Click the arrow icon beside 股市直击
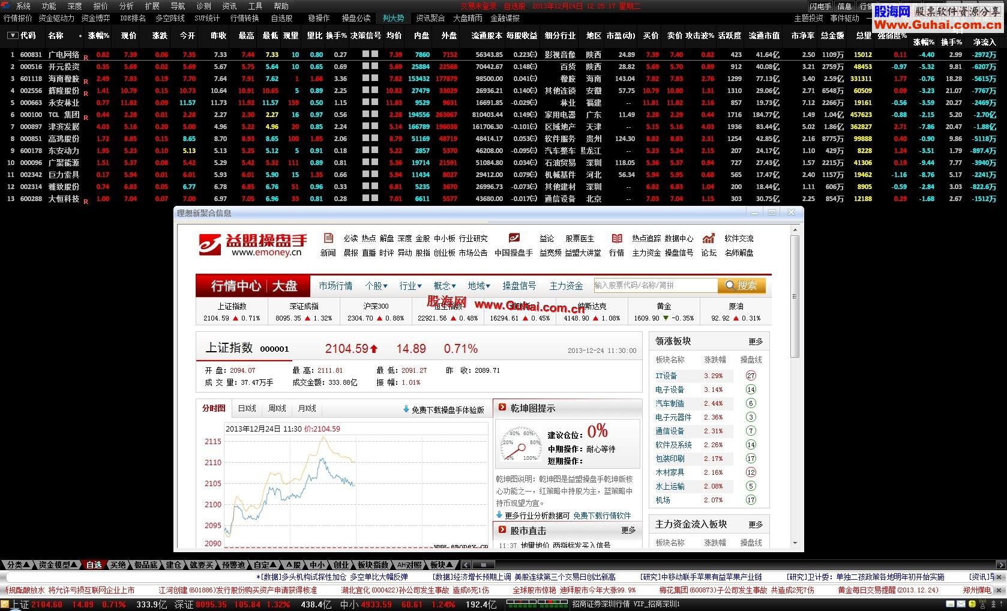The height and width of the screenshot is (611, 1007). click(x=502, y=530)
